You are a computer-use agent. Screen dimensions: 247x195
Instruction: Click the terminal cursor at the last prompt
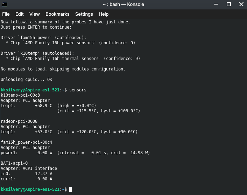(70, 189)
